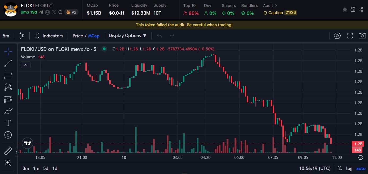Viewport: 368px width, 174px height.
Task: Click the FLOKI token avatar
Action: pyautogui.click(x=10, y=10)
